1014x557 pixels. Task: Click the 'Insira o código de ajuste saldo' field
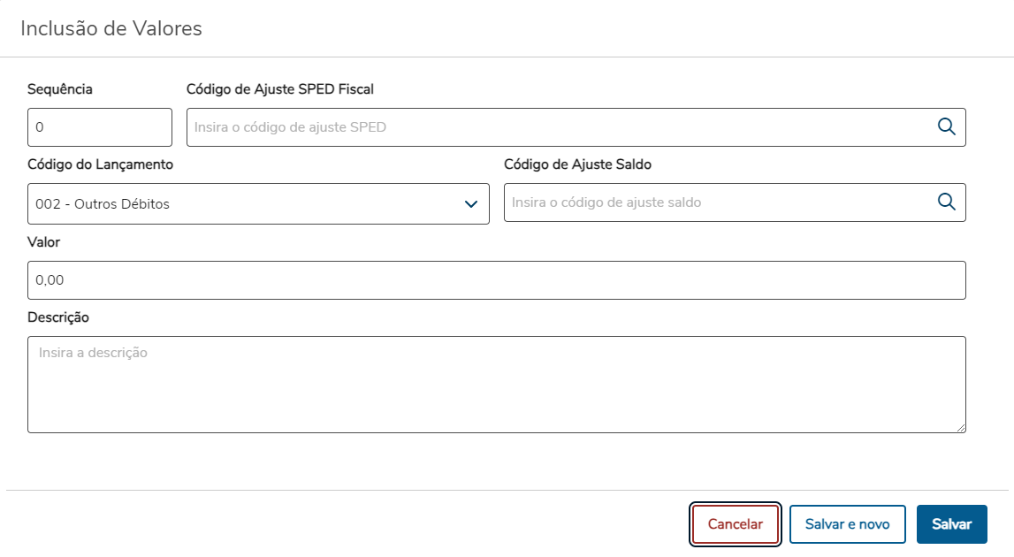[x=716, y=202]
